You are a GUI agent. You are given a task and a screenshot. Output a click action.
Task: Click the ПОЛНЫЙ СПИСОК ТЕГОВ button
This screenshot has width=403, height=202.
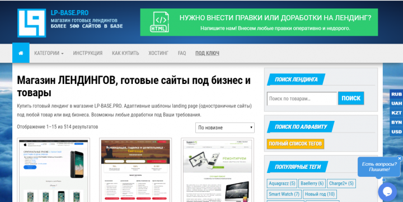coord(296,144)
